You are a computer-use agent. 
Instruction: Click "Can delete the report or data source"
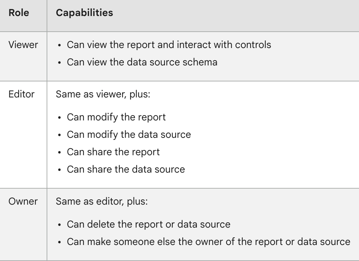tap(149, 224)
